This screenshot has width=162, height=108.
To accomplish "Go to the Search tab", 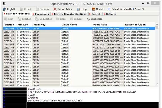I will [x=95, y=14].
